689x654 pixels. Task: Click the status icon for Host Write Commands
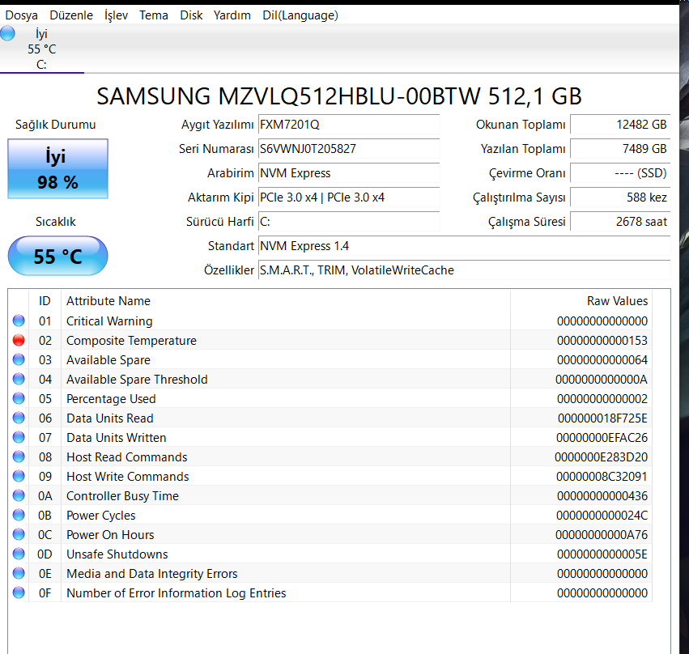19,476
